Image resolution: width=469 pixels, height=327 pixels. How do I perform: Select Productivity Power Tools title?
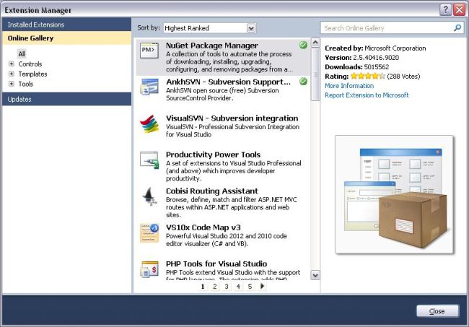click(x=214, y=154)
